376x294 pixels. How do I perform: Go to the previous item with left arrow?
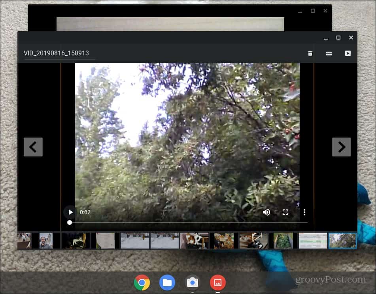pos(33,147)
